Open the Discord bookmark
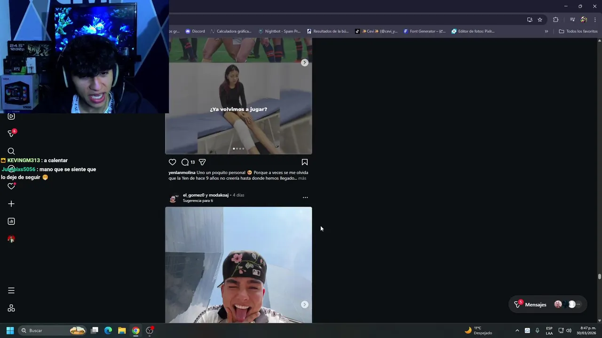602x338 pixels. pyautogui.click(x=195, y=31)
